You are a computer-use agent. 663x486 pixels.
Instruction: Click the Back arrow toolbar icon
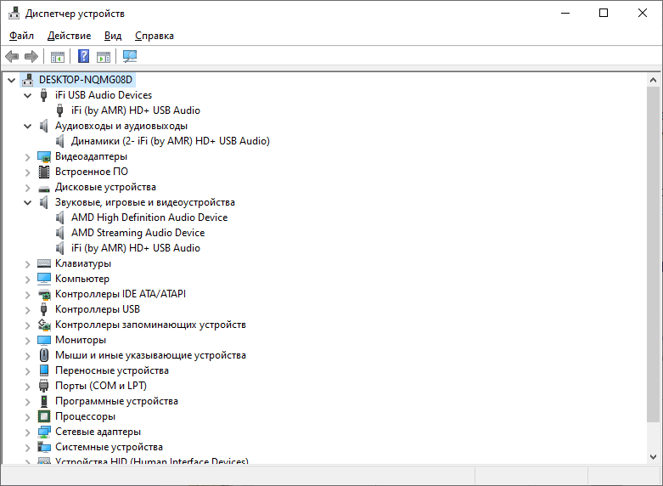pyautogui.click(x=12, y=56)
